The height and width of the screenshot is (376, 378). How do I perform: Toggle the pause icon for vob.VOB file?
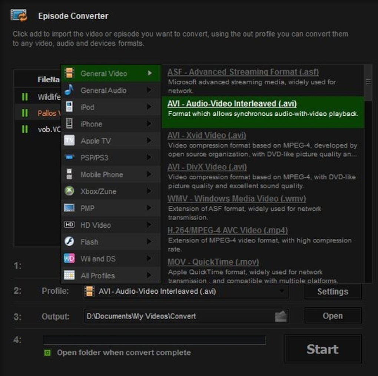click(25, 129)
